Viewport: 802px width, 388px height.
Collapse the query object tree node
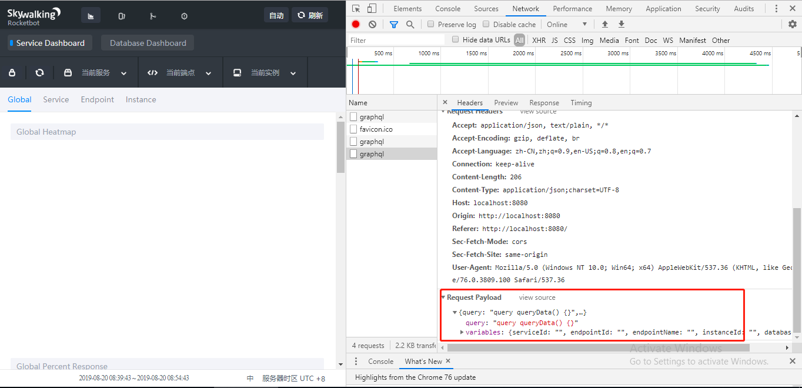click(455, 312)
